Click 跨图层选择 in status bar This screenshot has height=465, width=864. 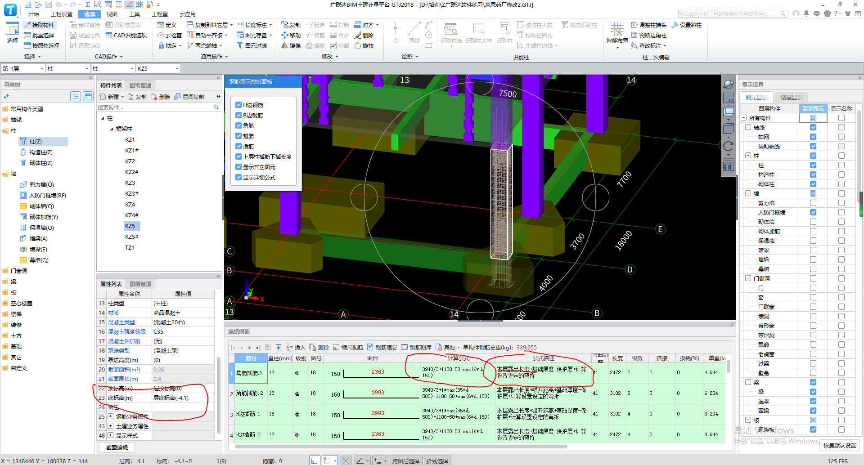point(405,461)
